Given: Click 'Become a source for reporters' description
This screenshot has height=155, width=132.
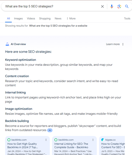Looking at the screenshot, I should [63, 128].
